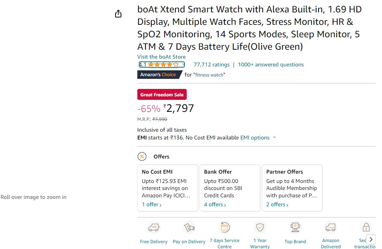Open the 1 offer No Cost EMI link
The width and height of the screenshot is (382, 249).
coord(152,204)
